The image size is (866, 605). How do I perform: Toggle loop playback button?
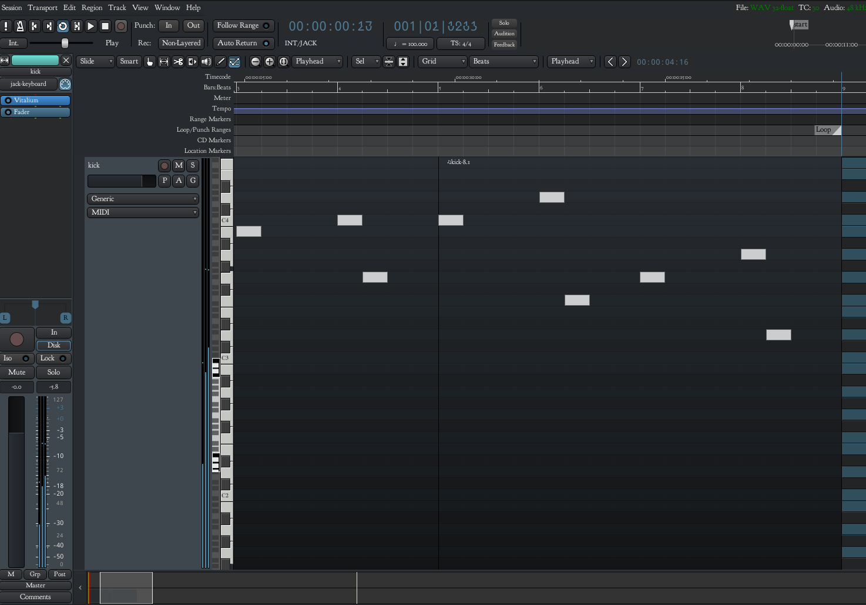(x=62, y=26)
